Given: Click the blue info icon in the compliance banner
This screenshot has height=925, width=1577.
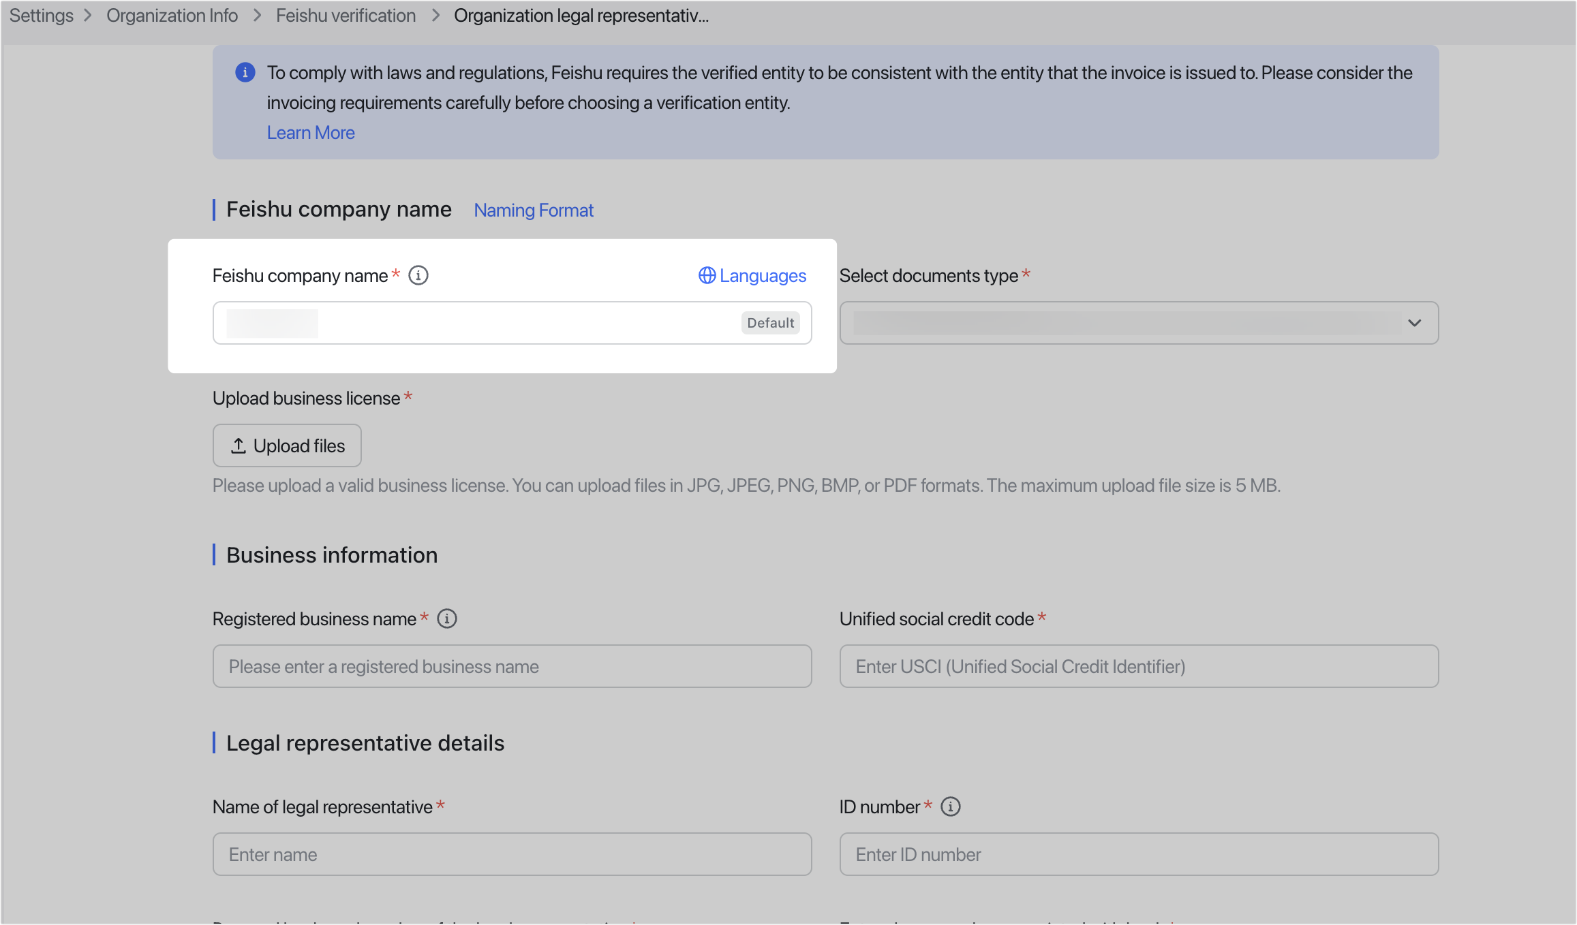Looking at the screenshot, I should pos(245,72).
